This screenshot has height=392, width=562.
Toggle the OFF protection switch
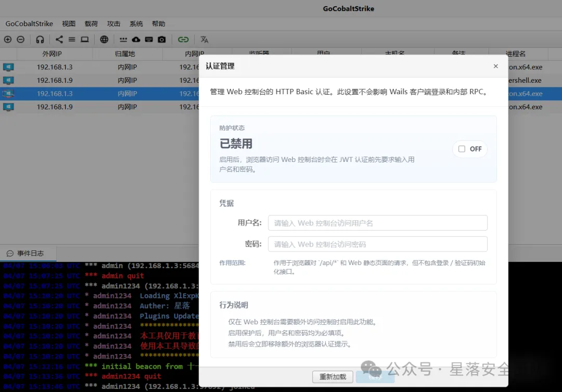[470, 149]
